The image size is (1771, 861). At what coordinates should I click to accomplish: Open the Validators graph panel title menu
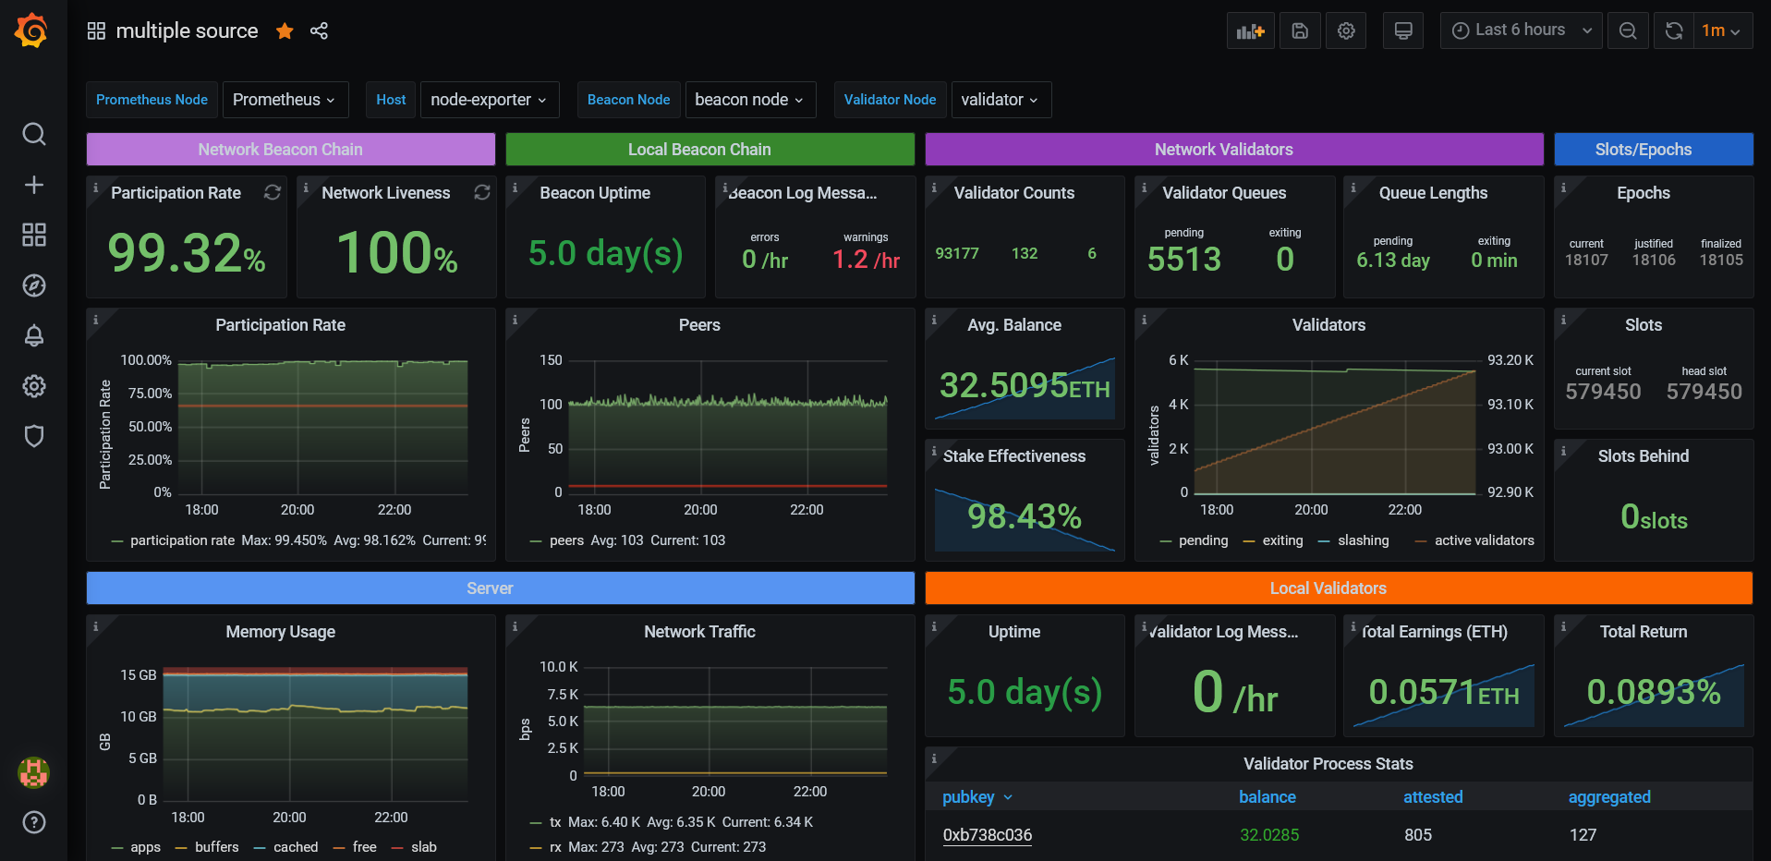(x=1328, y=325)
